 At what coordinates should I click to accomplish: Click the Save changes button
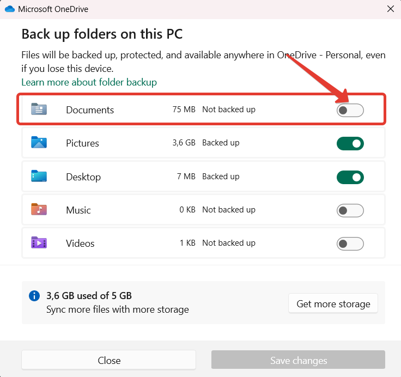[298, 360]
